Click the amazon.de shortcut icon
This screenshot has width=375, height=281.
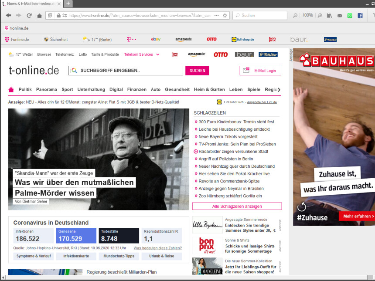[x=183, y=39]
